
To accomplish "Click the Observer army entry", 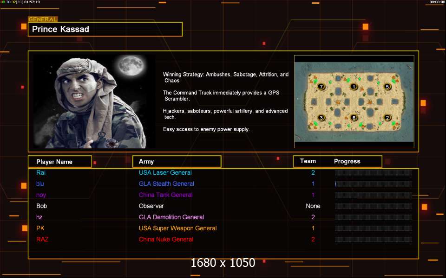I will click(x=151, y=206).
